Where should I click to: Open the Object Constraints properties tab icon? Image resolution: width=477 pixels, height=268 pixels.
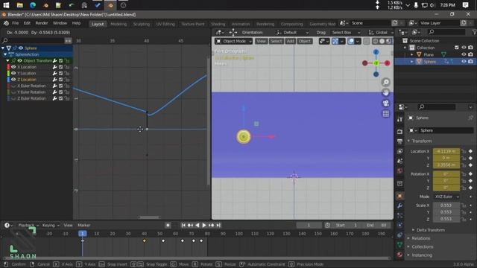[x=399, y=235]
